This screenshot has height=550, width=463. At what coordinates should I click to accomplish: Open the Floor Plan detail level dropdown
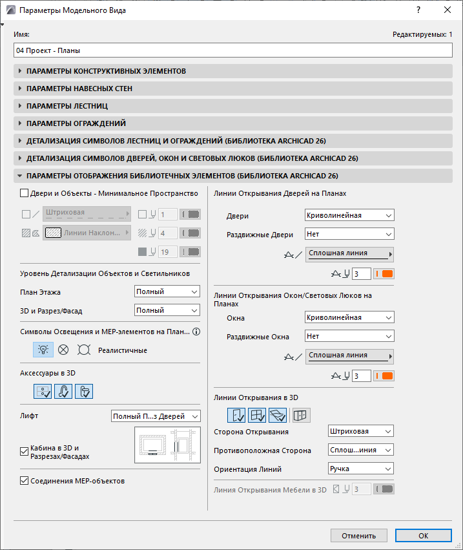167,291
